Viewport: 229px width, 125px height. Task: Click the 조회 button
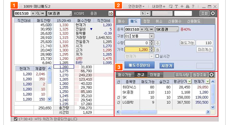click(204, 13)
